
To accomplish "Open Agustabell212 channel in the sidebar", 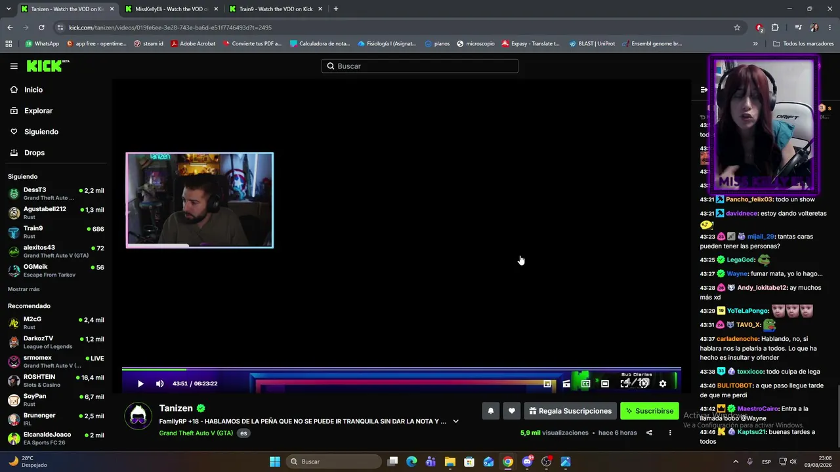I will pyautogui.click(x=55, y=213).
